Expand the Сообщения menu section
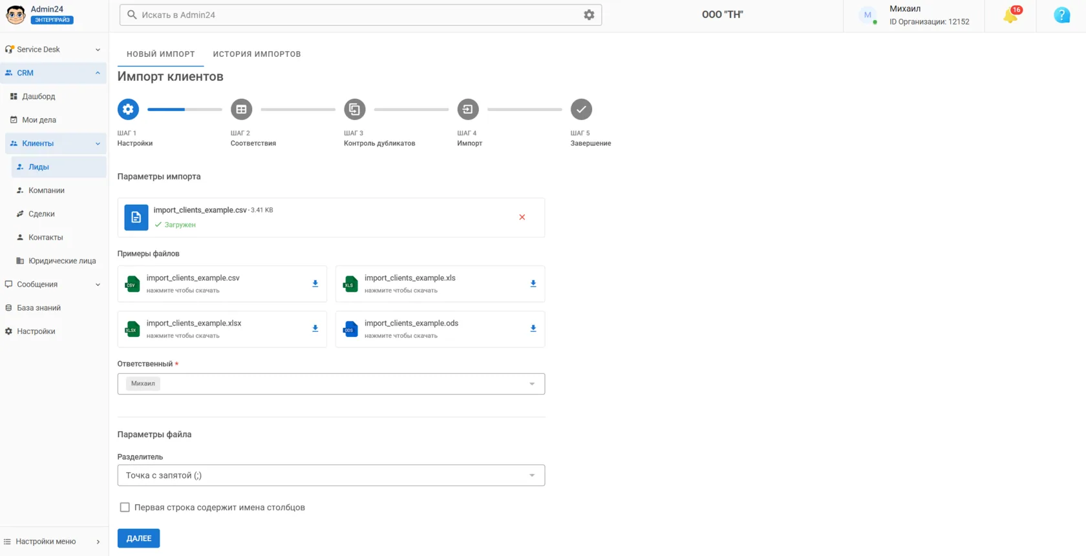The image size is (1086, 556). pyautogui.click(x=54, y=284)
